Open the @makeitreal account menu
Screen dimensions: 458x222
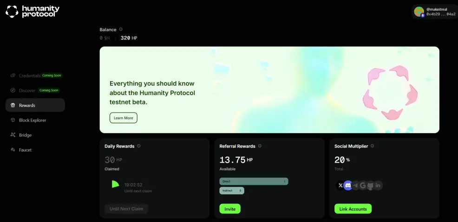[434, 12]
